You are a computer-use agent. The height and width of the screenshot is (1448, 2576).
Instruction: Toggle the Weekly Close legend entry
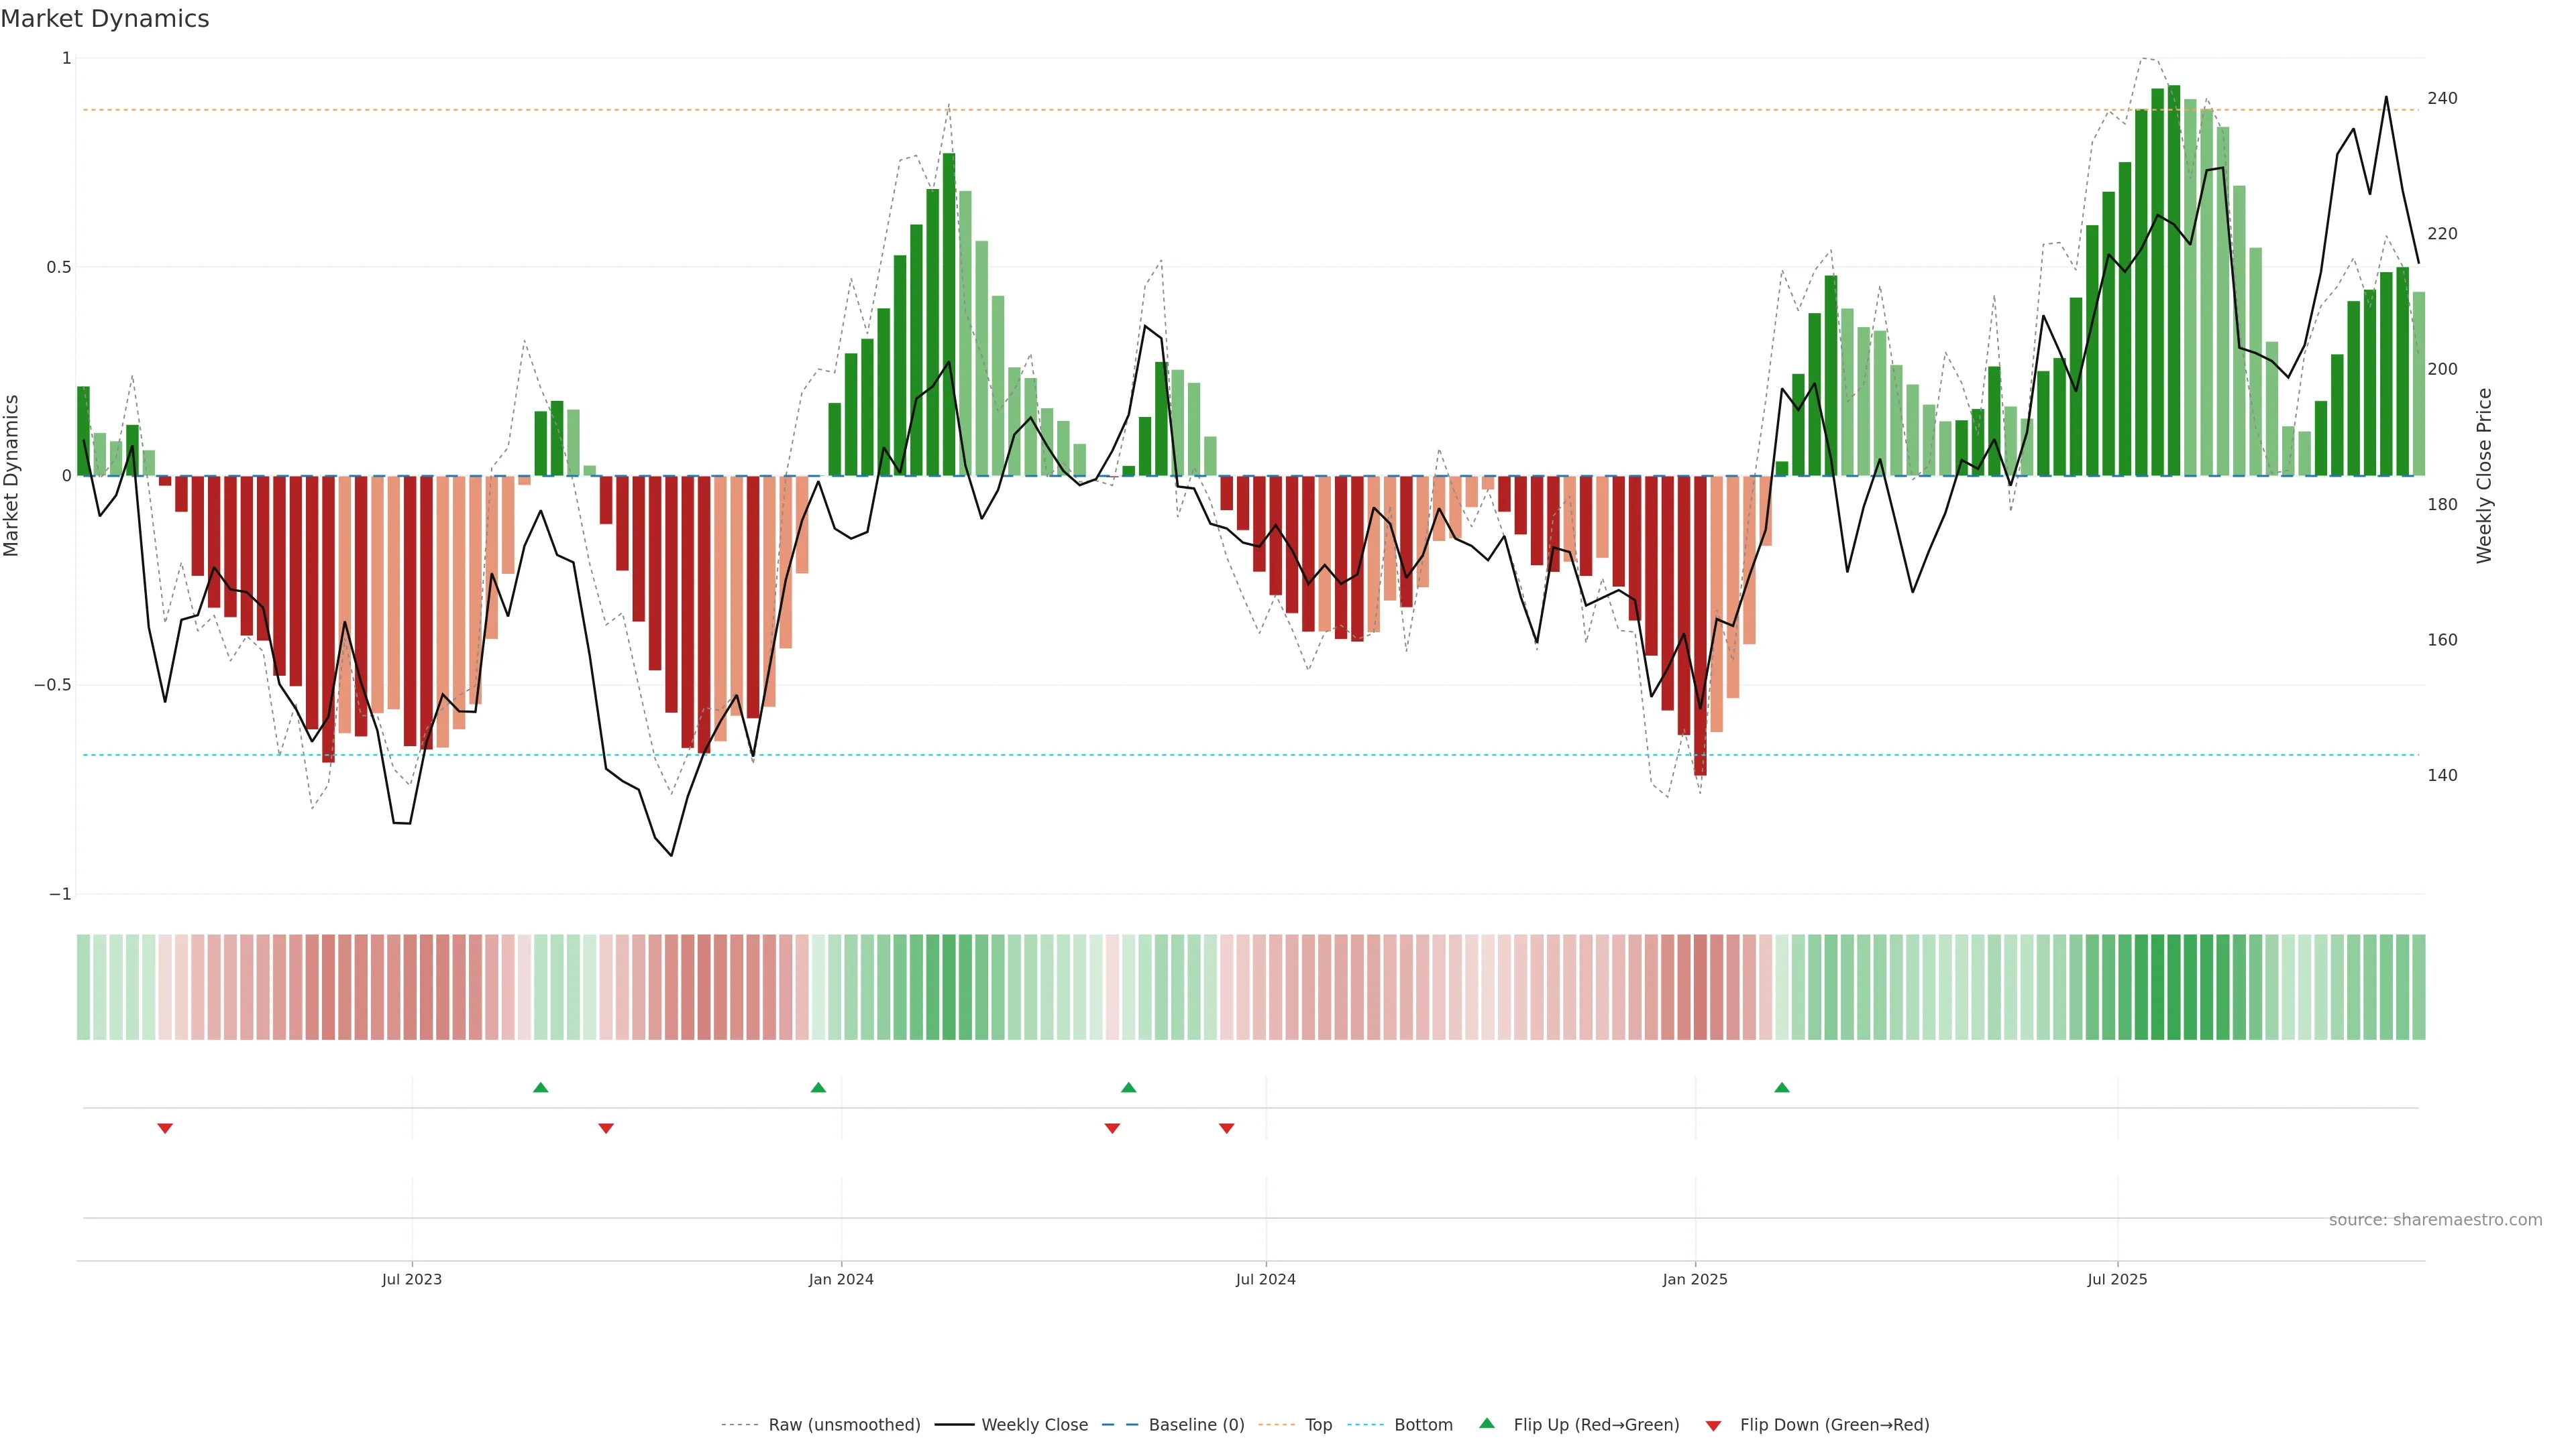[x=1034, y=1425]
